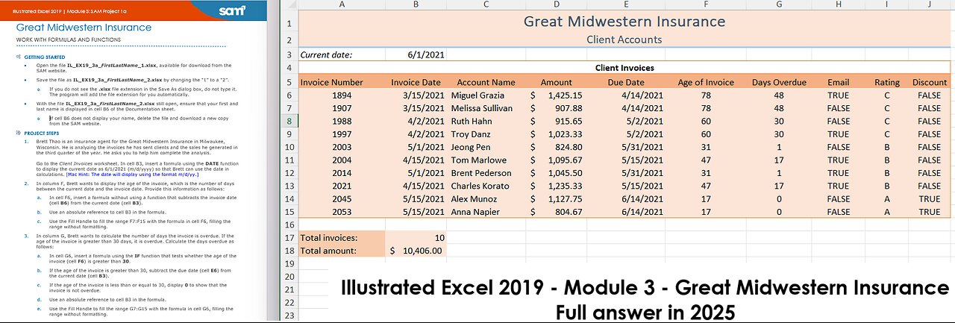Screen dimensions: 955x323
Task: Select column I header
Action: click(x=887, y=4)
